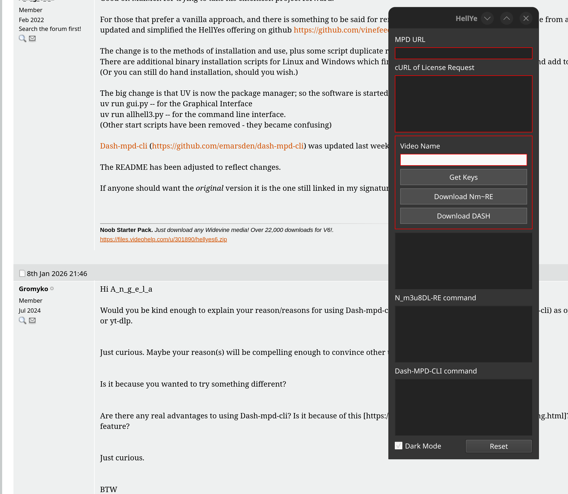Click the cURL of License Request textarea
The image size is (568, 494).
463,104
